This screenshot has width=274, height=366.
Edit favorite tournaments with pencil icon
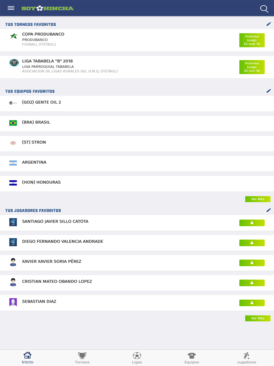pos(269,24)
